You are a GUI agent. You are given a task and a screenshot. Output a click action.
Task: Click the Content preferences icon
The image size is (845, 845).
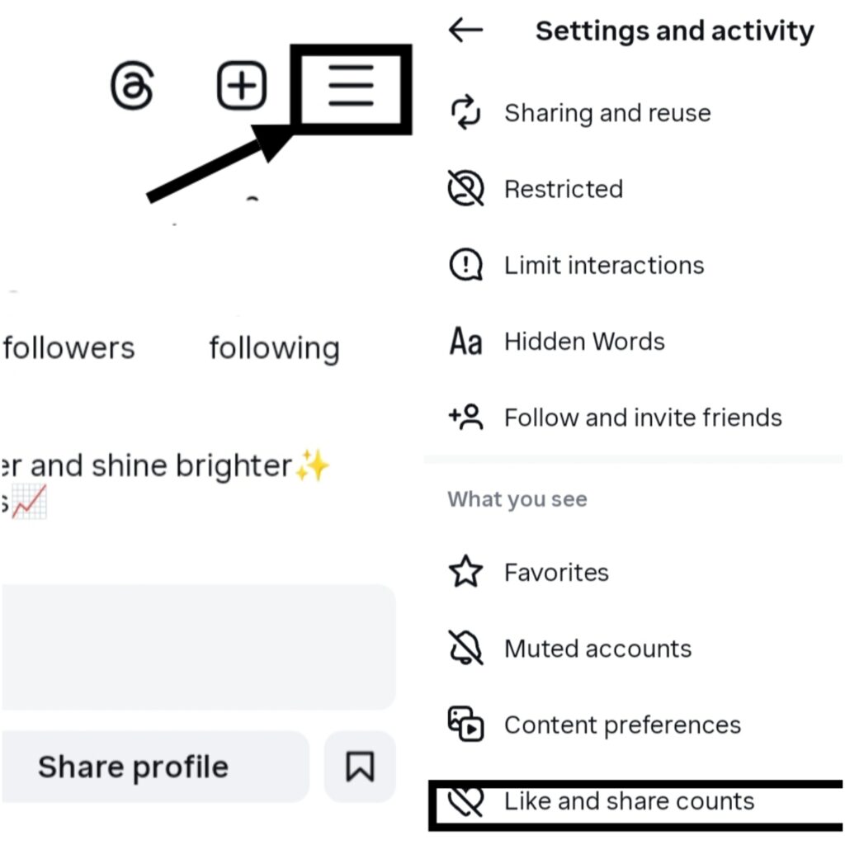(x=465, y=725)
